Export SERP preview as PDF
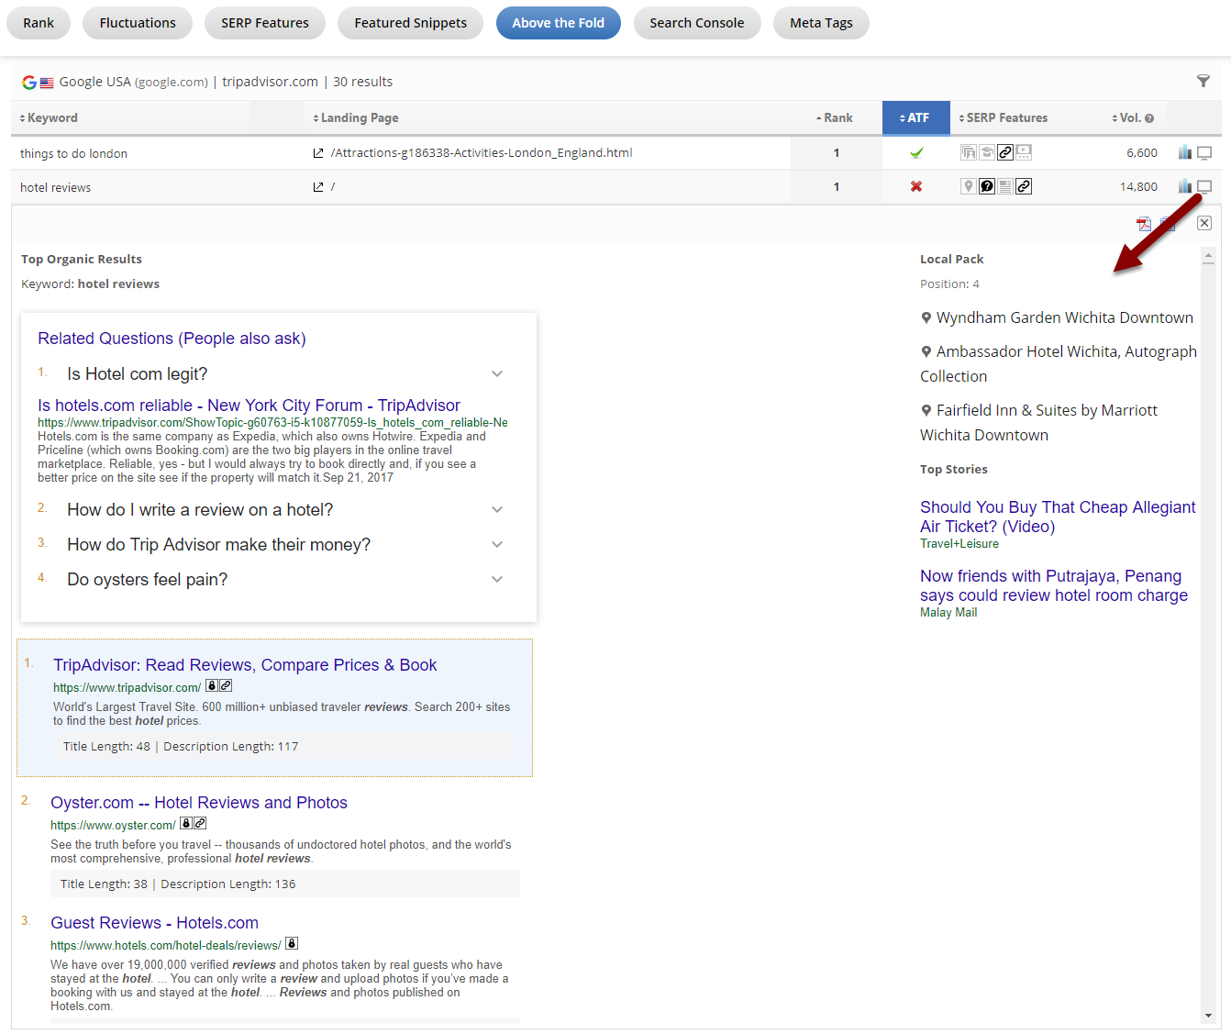This screenshot has height=1034, width=1231. (1144, 224)
